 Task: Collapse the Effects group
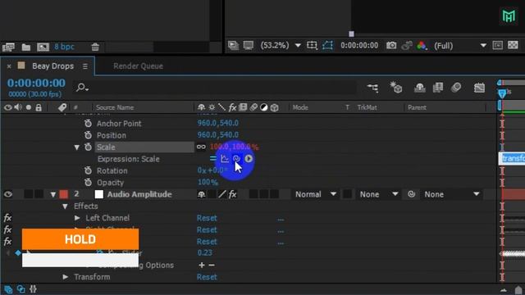65,206
